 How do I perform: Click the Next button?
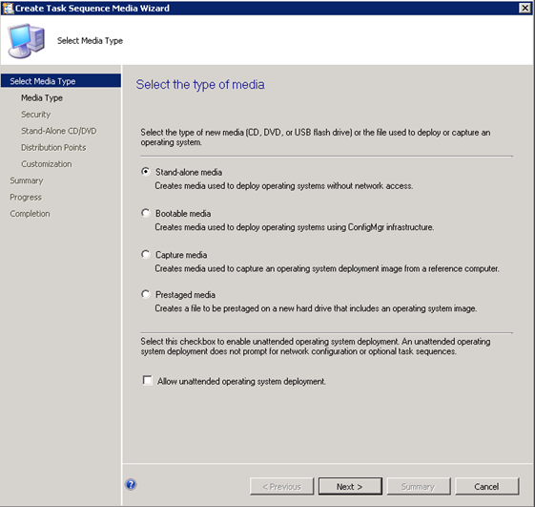[350, 486]
